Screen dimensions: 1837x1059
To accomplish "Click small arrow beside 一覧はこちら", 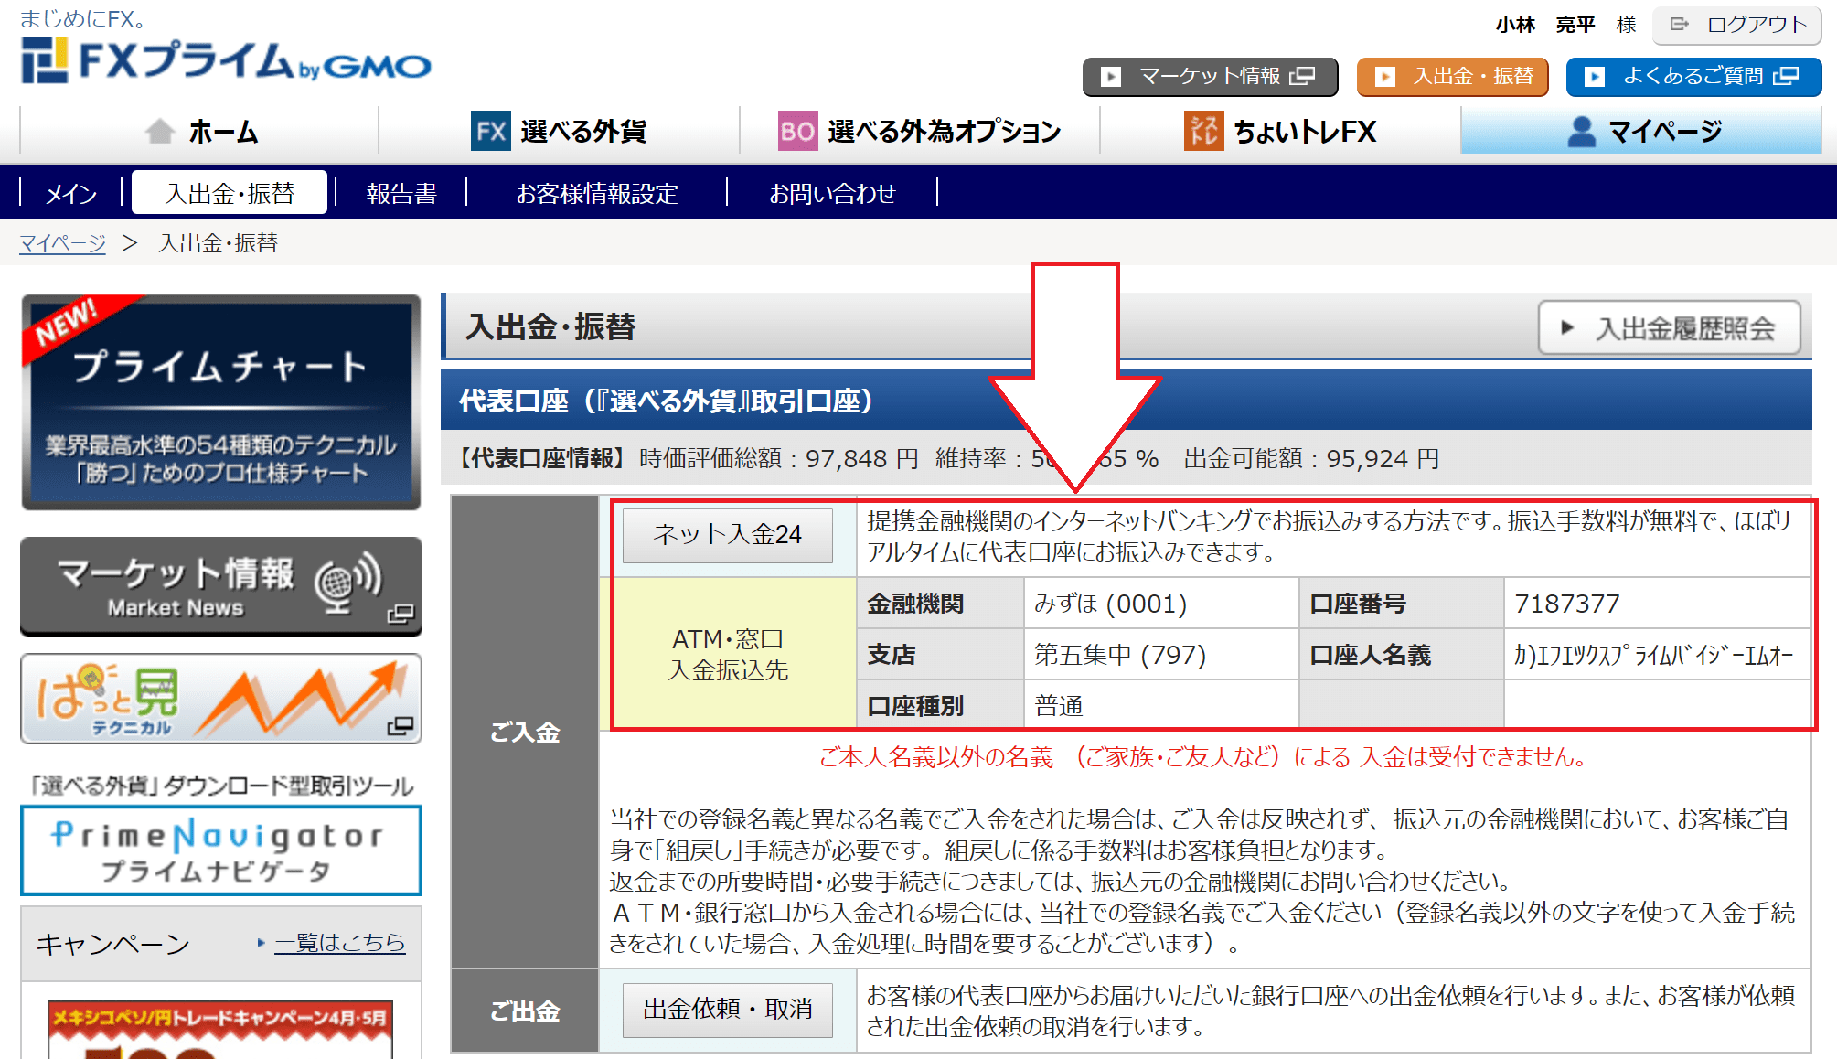I will [262, 943].
